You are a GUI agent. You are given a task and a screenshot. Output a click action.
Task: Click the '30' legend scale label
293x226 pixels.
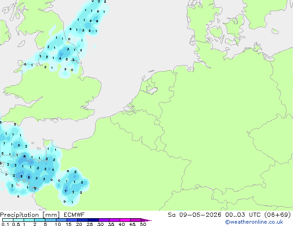click(100, 224)
